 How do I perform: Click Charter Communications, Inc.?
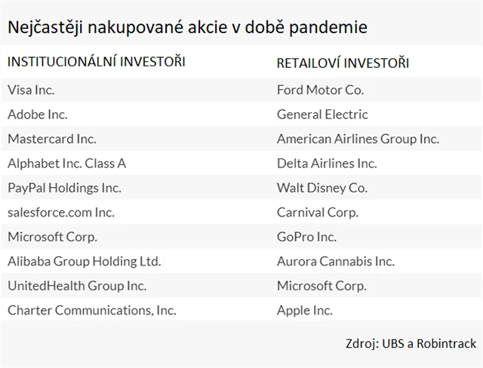coord(92,310)
